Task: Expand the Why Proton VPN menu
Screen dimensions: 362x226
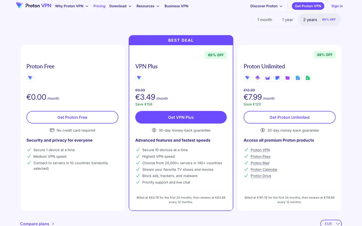Action: tap(71, 6)
